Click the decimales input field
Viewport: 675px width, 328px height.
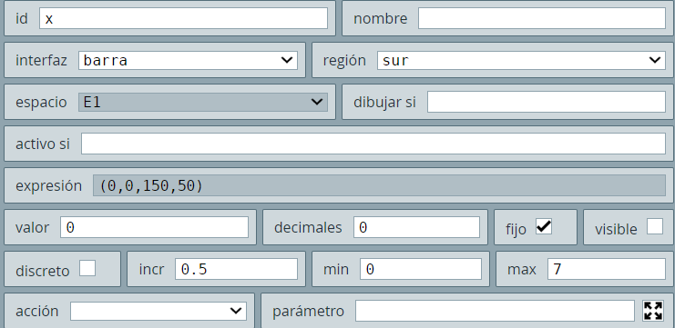(x=416, y=227)
